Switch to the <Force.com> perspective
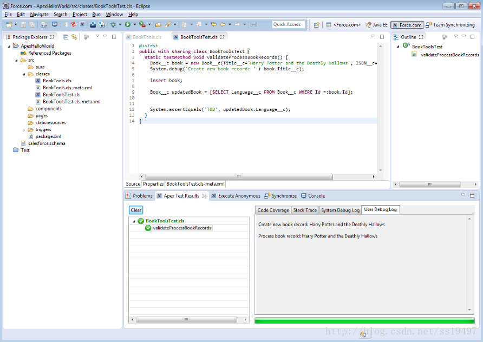483x342 pixels. tap(343, 25)
